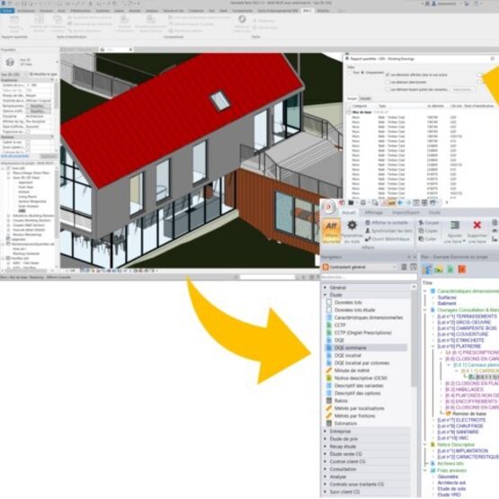Select DQE sommaire in navigator

[367, 348]
